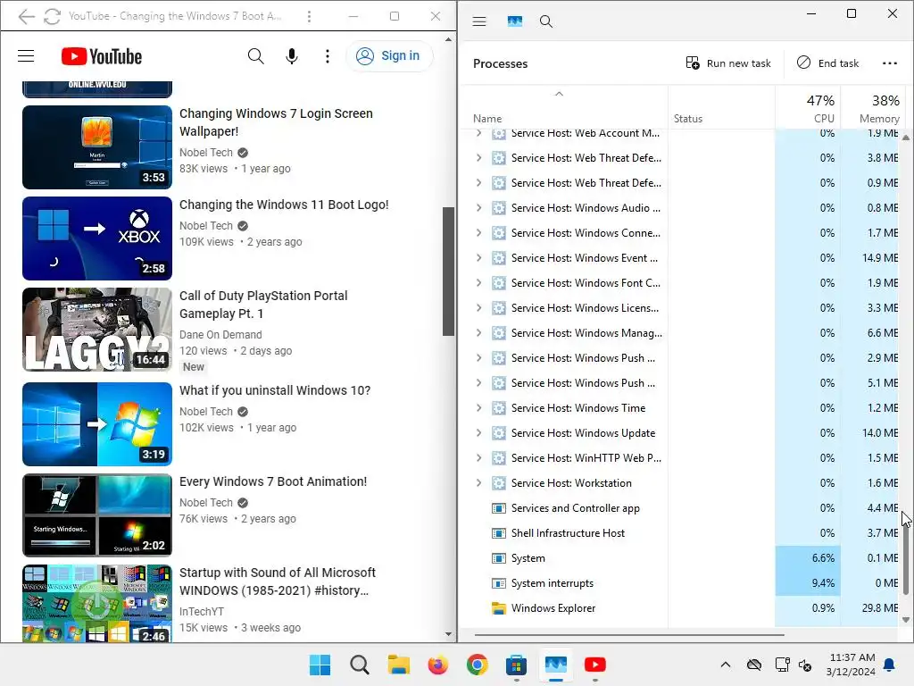Reload the YouTube app page
Screen dimensions: 914x686
(52, 16)
